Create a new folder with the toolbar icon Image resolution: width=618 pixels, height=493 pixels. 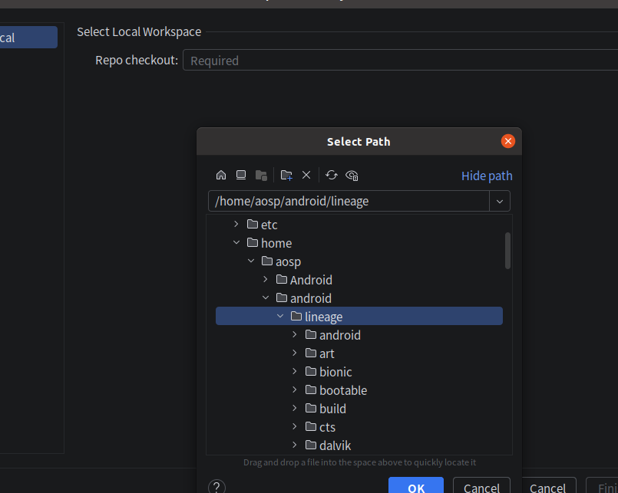tap(286, 176)
